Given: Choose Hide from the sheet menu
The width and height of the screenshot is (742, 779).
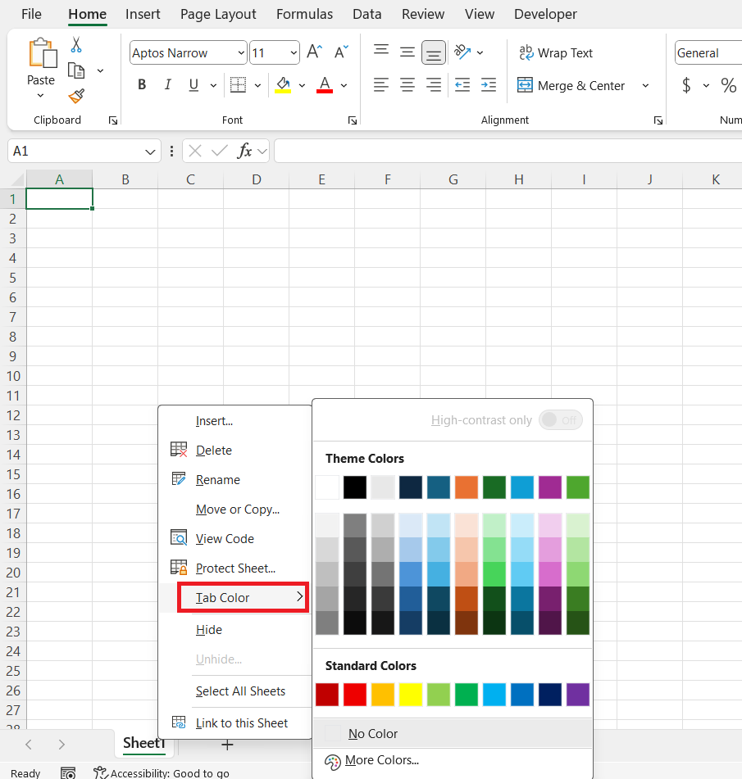Looking at the screenshot, I should [234, 629].
